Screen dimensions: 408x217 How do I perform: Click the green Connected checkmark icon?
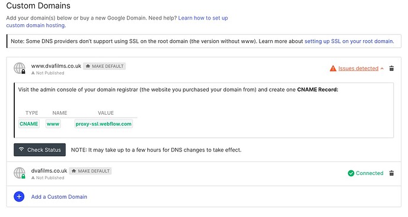[351, 173]
